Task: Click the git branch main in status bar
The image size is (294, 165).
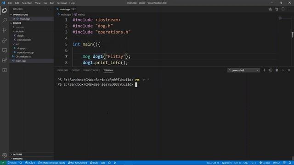Action: [x=12, y=163]
